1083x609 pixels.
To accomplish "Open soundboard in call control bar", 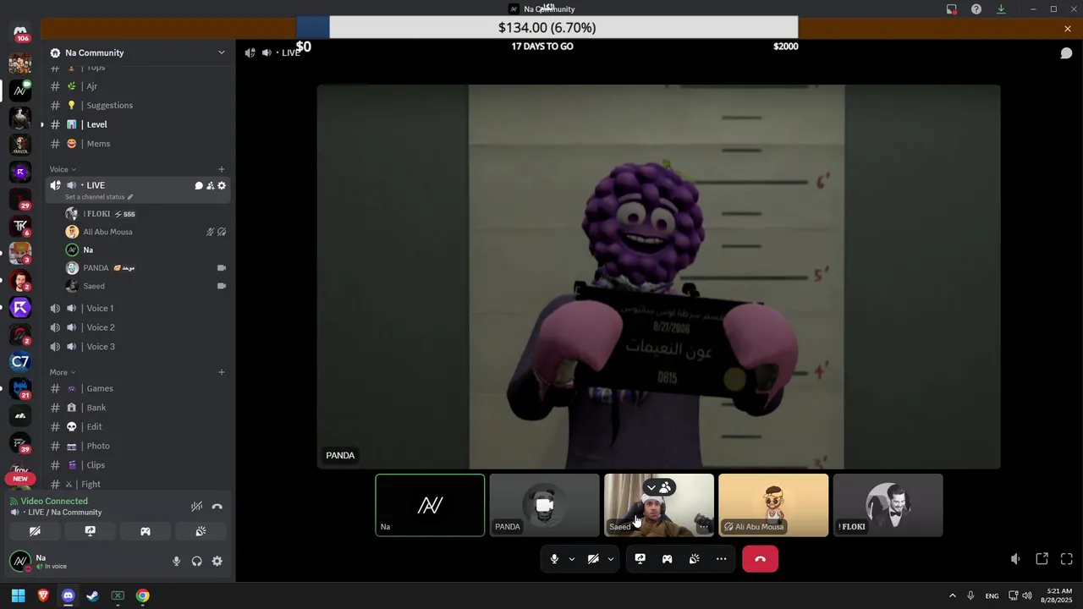I will 694,558.
